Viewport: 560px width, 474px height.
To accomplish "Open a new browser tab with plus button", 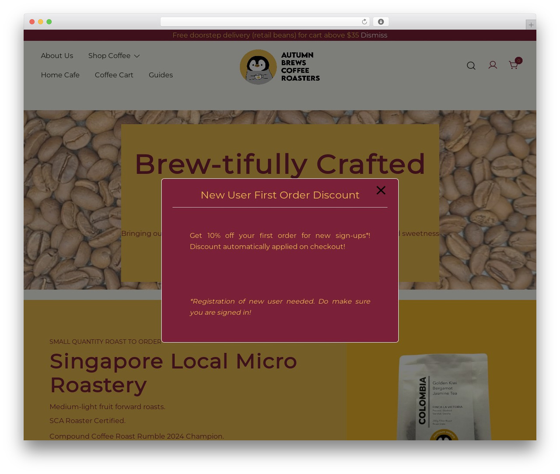I will [x=531, y=25].
